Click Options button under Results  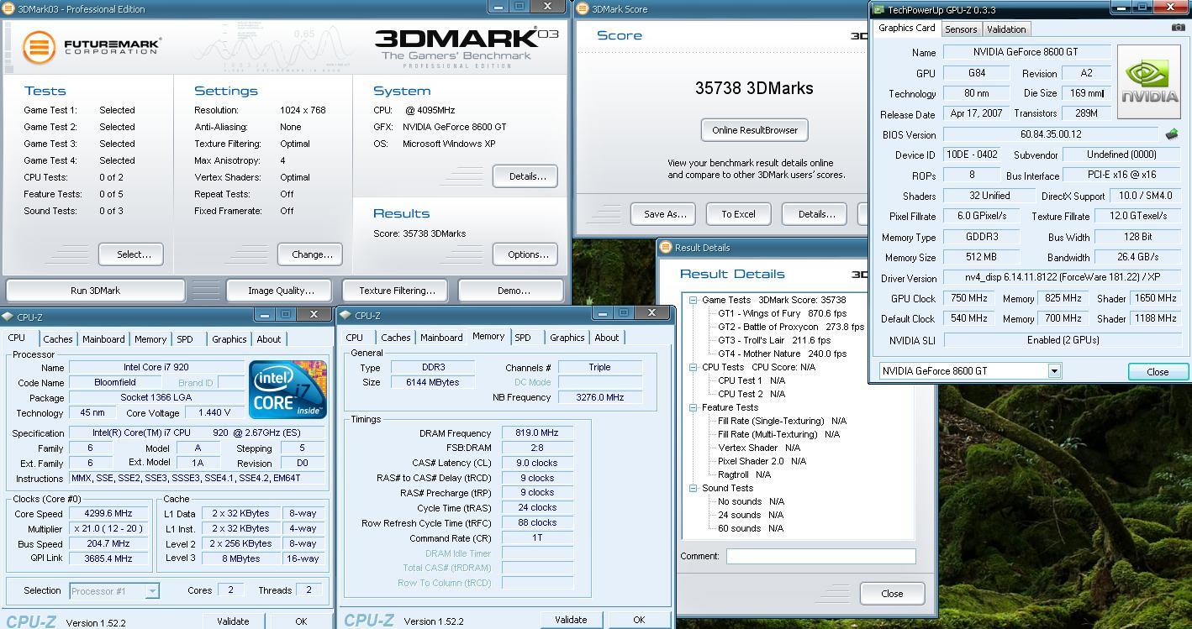pos(527,254)
